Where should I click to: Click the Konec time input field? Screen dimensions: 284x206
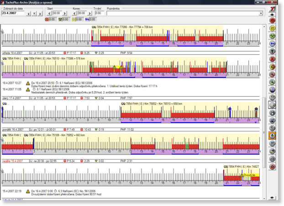tap(82, 13)
